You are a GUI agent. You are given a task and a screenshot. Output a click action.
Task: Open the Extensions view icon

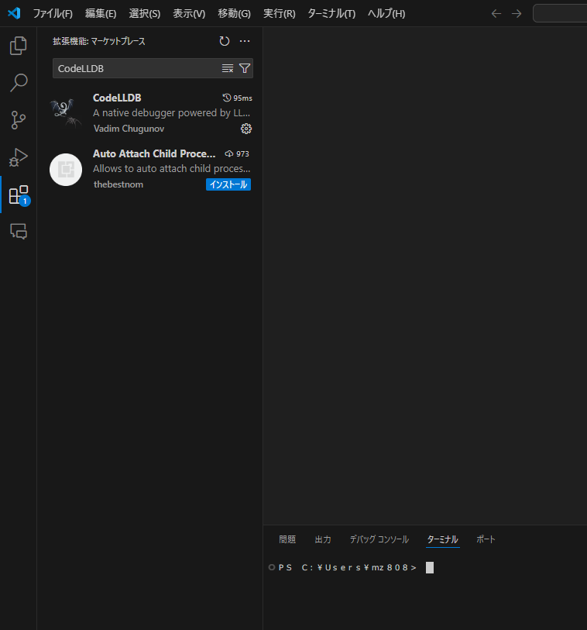[19, 195]
